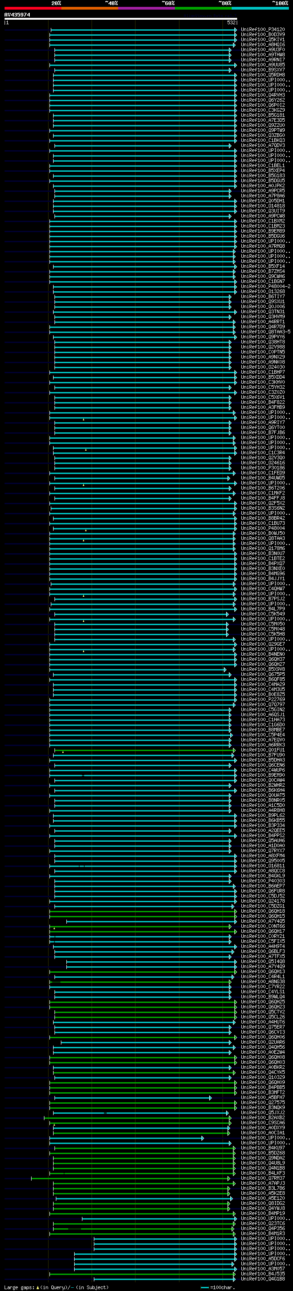Click the green ~80% legend segment
The width and height of the screenshot is (293, 1291).
click(203, 8)
